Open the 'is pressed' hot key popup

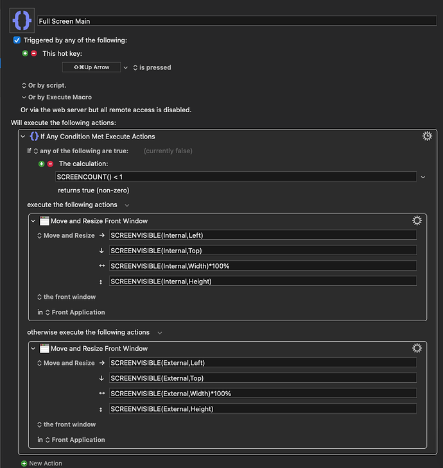pyautogui.click(x=152, y=67)
